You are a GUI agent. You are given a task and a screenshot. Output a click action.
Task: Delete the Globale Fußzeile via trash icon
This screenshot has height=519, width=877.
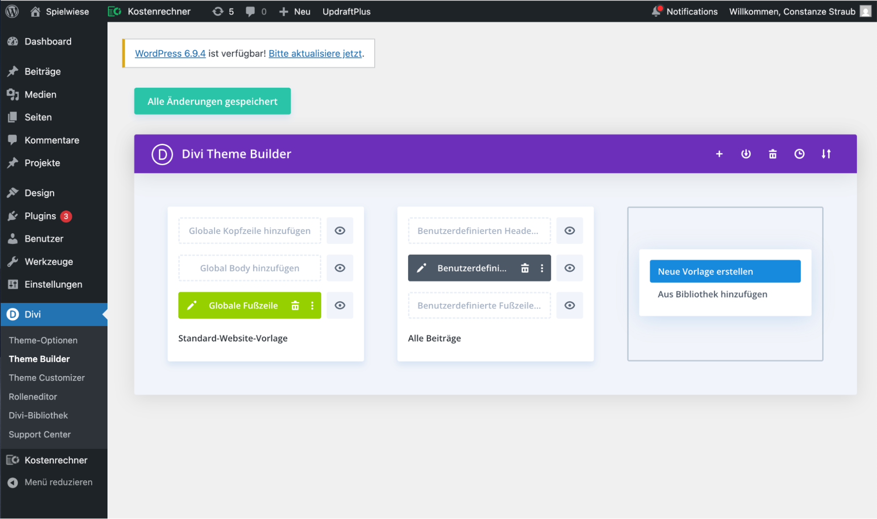click(x=295, y=306)
